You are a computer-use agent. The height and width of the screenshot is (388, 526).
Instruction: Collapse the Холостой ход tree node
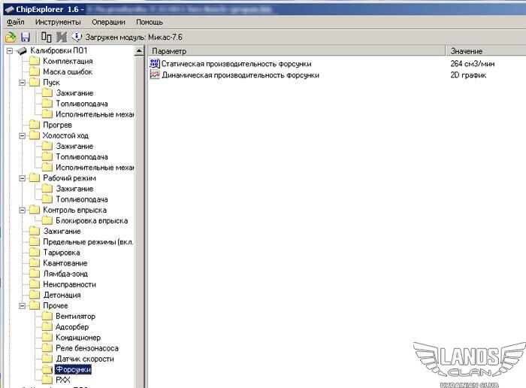(x=23, y=135)
